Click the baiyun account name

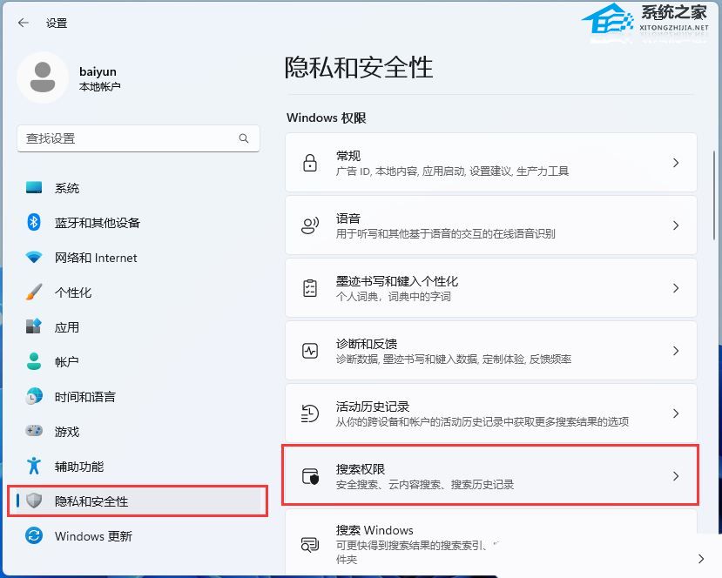(x=98, y=71)
